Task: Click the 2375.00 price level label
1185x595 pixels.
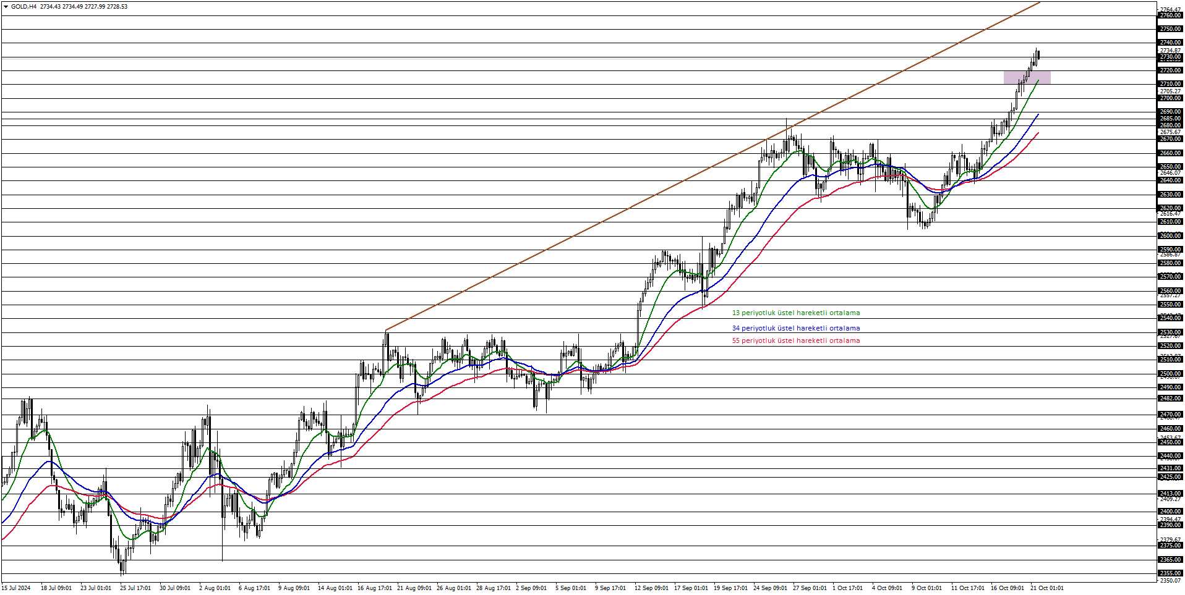Action: coord(1170,546)
